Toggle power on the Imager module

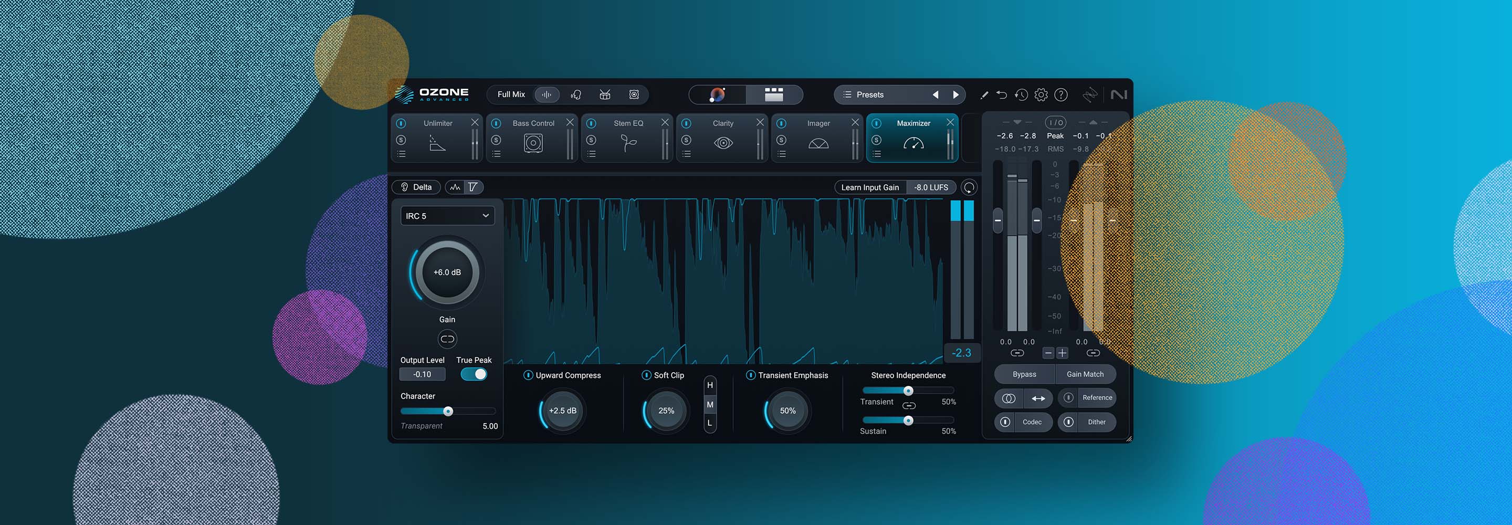(782, 123)
